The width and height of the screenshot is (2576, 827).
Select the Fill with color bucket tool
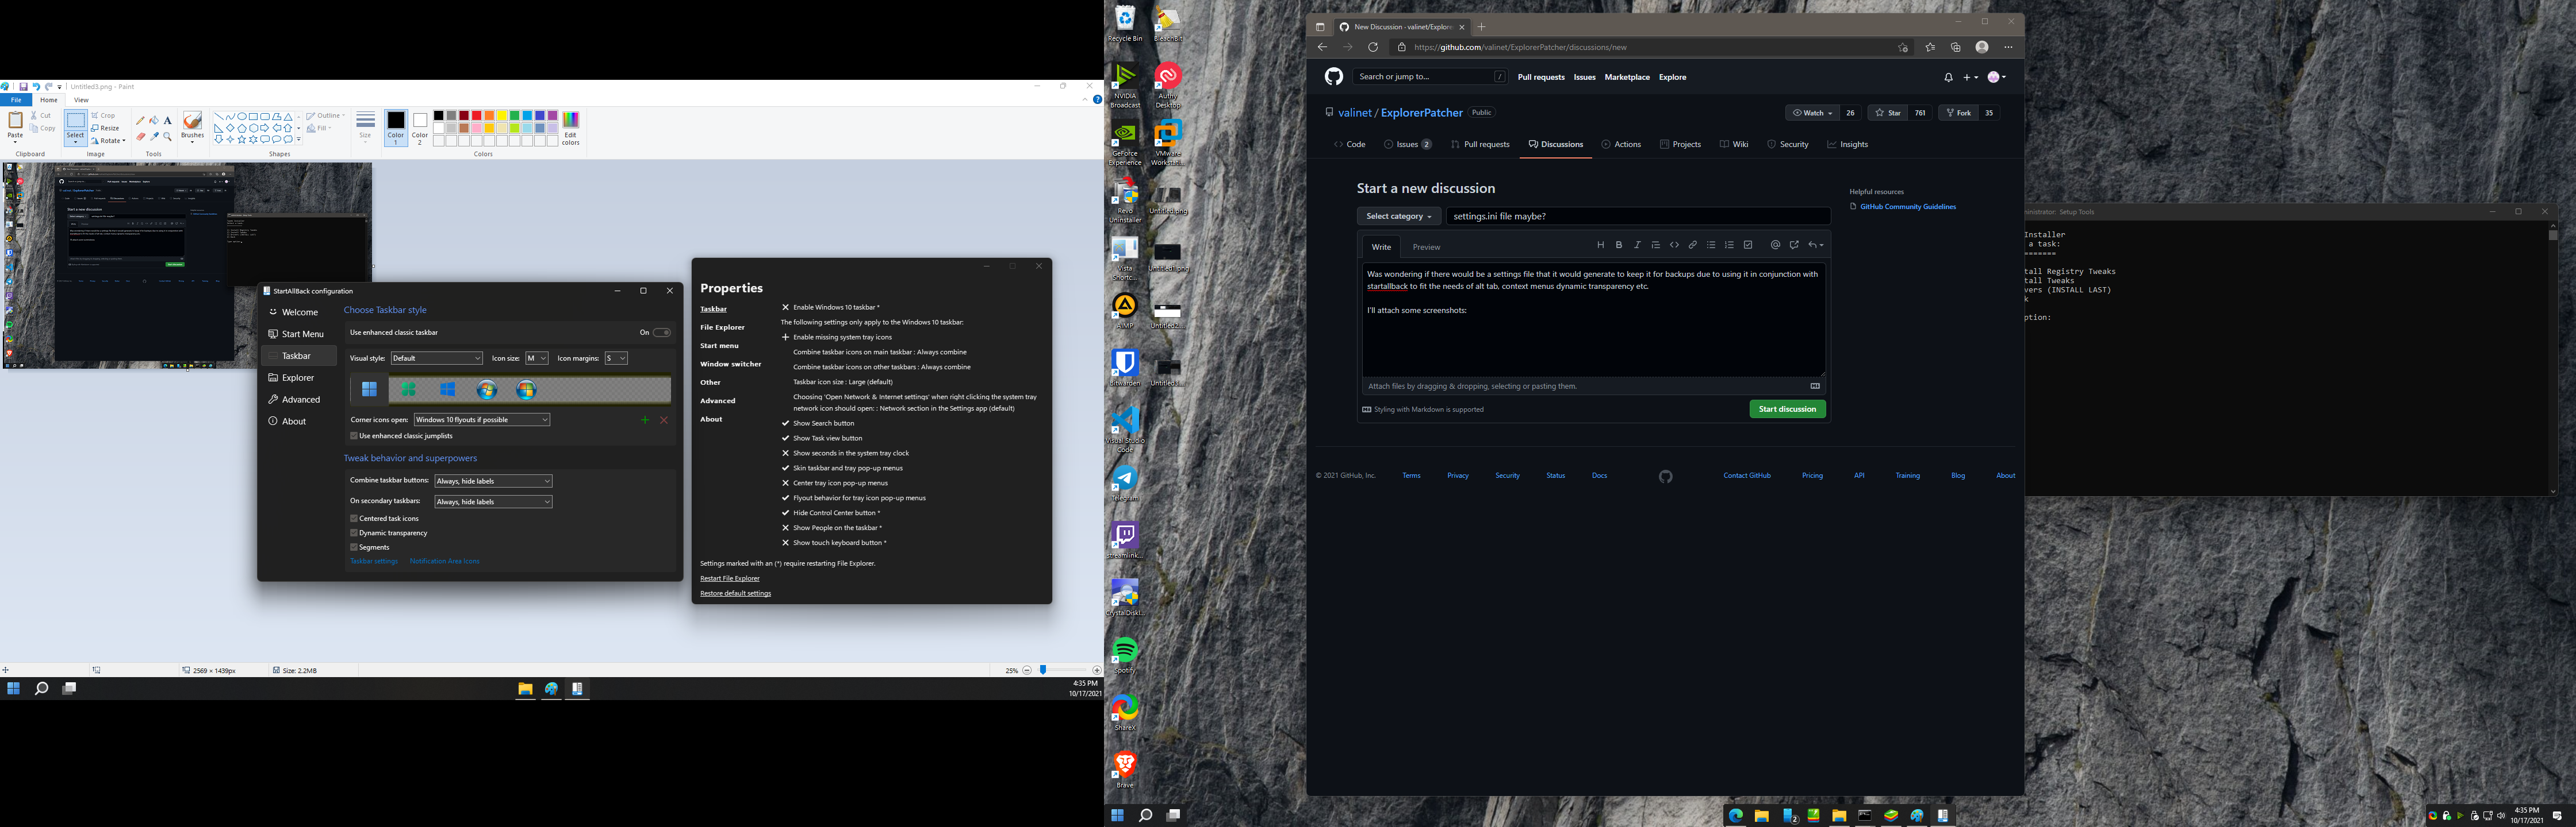(x=154, y=121)
